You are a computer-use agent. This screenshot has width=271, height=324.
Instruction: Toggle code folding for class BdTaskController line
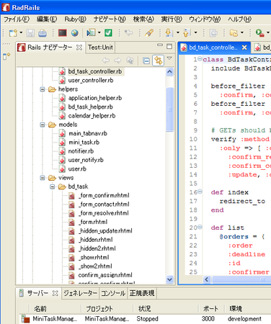tap(200, 59)
